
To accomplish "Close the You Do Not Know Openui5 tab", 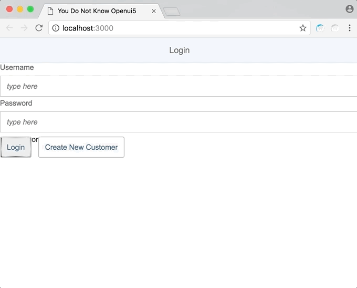I will click(154, 11).
